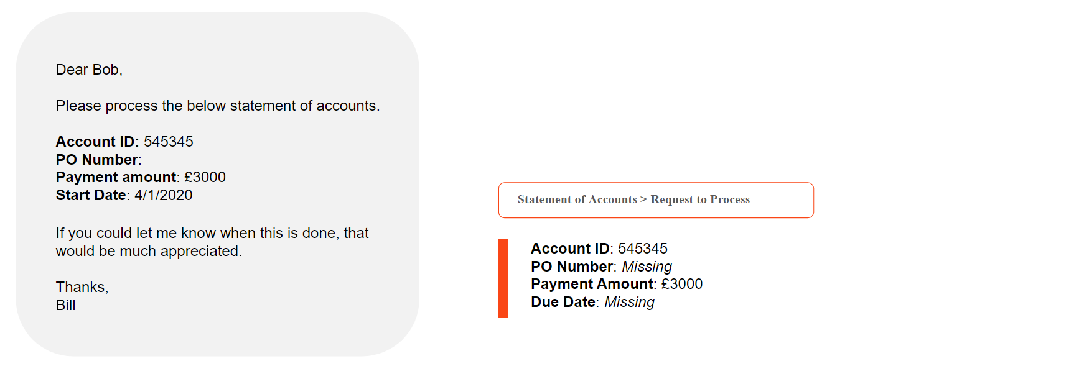
Task: Select the 4/1/2020 date value
Action: click(x=164, y=195)
